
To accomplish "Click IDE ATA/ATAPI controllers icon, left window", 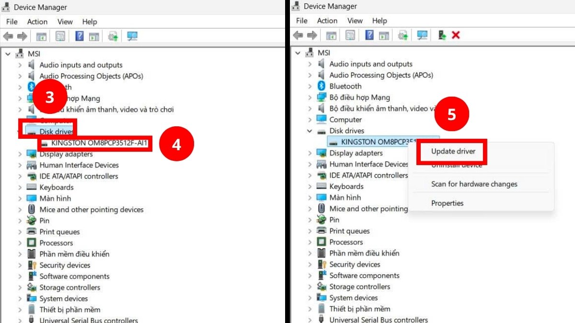I will pos(32,176).
